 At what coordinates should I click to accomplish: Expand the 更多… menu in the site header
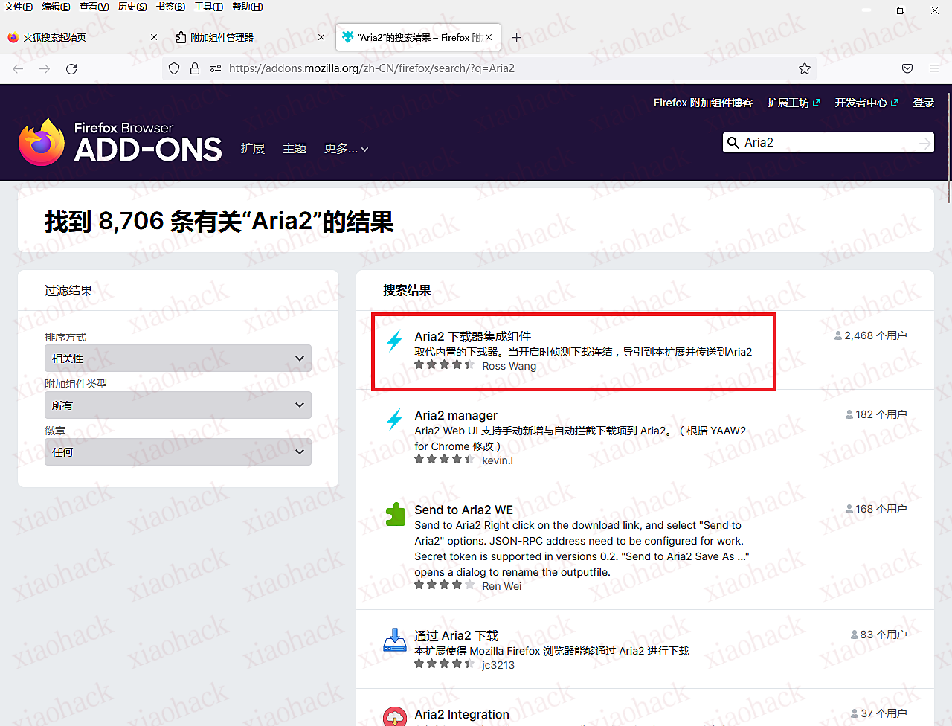tap(346, 149)
